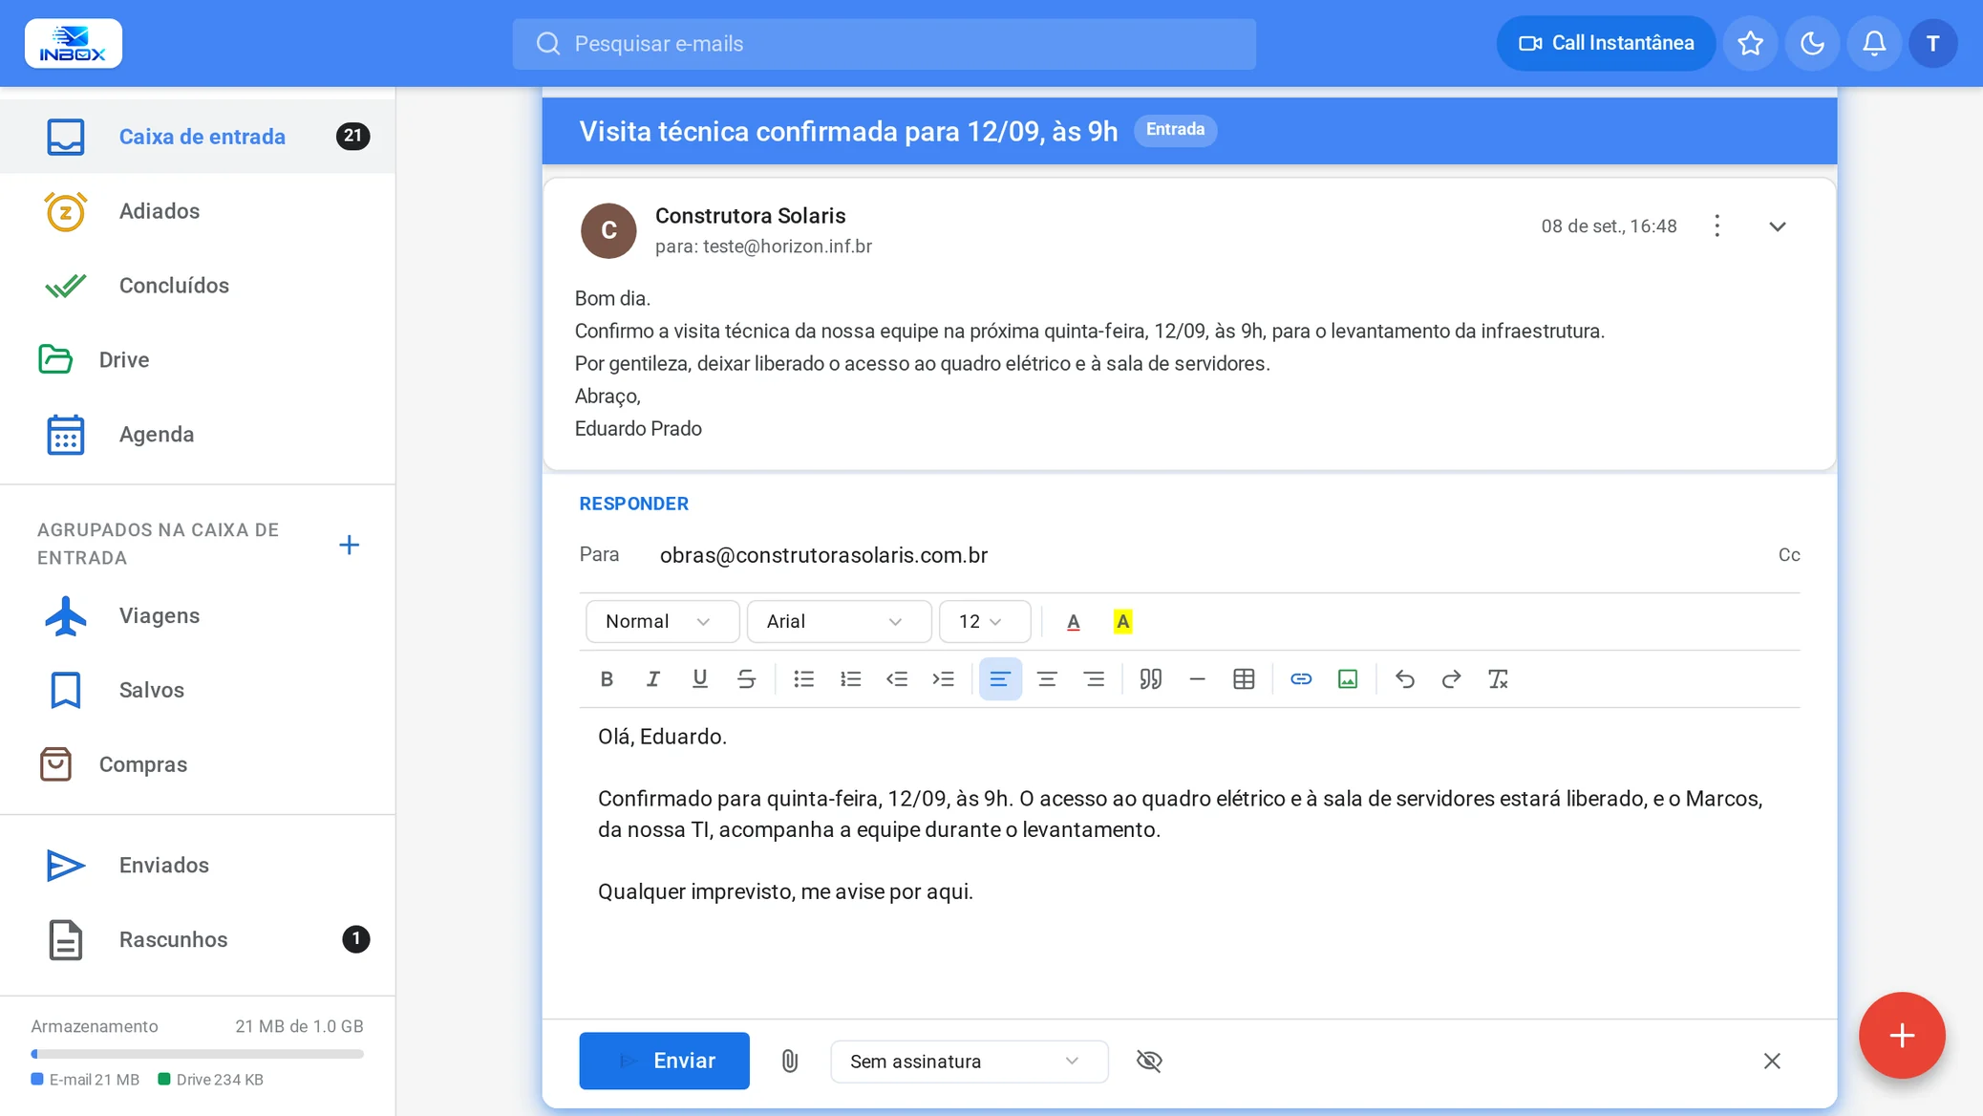1983x1116 pixels.
Task: Click the star favorites icon in header
Action: [x=1750, y=43]
